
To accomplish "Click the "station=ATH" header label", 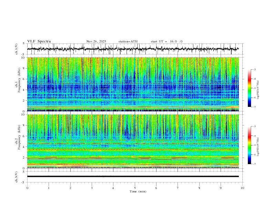I will (128, 41).
